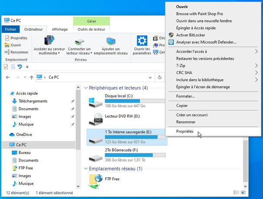Screen dimensions: 263x199
Task: Click the Microsoft Defender shield icon
Action: 171,42
